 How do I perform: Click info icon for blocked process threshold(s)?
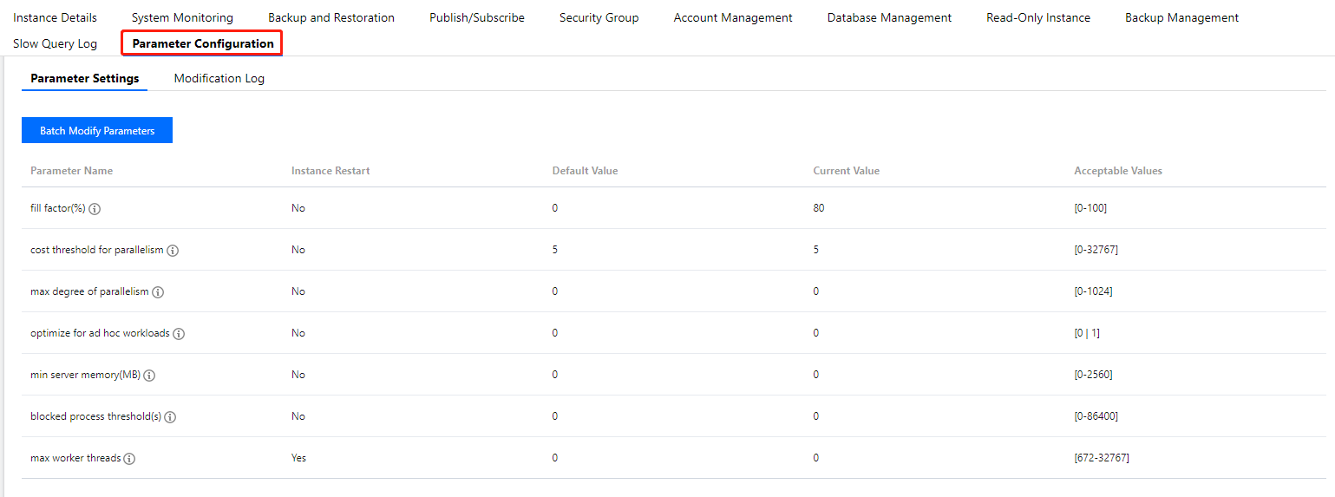click(170, 417)
